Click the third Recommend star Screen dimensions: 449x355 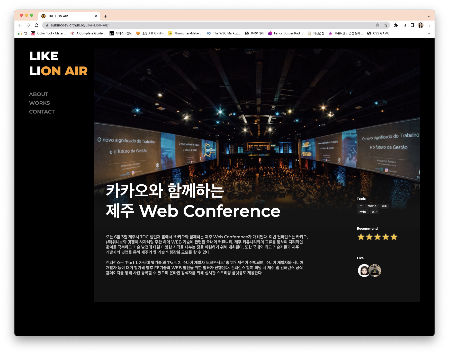click(x=378, y=237)
